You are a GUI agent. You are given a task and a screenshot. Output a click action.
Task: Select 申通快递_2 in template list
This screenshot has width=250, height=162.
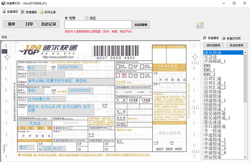pyautogui.click(x=223, y=144)
